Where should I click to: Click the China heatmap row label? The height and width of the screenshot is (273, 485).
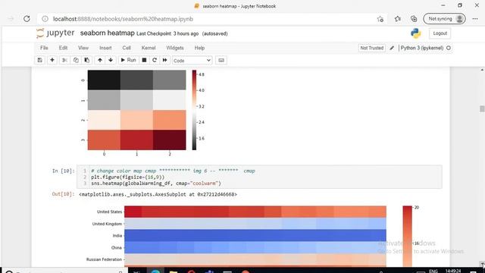[116, 248]
